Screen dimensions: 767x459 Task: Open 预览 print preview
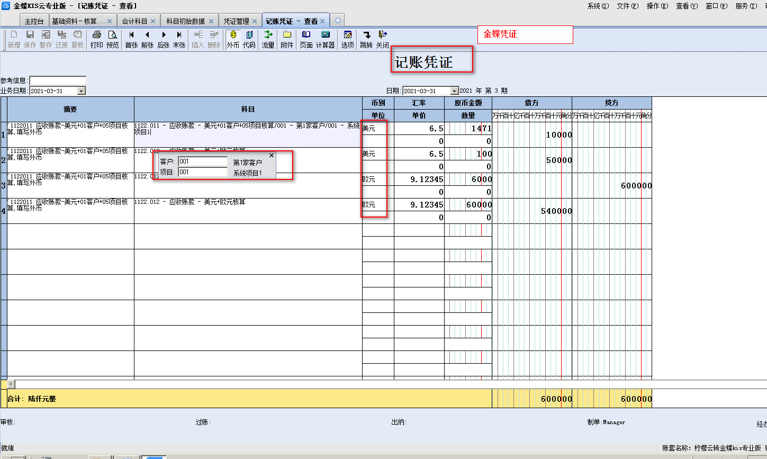[113, 39]
